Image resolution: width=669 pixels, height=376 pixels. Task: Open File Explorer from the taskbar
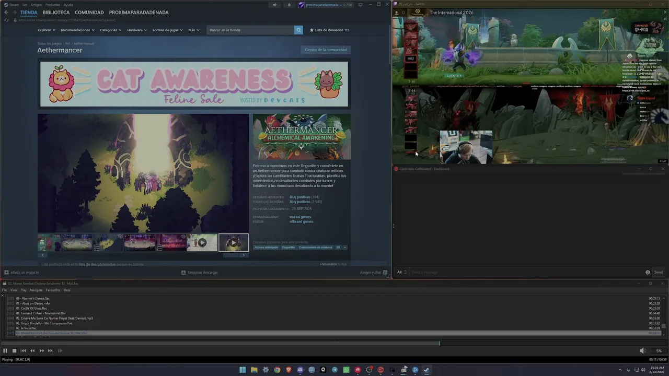(x=254, y=370)
